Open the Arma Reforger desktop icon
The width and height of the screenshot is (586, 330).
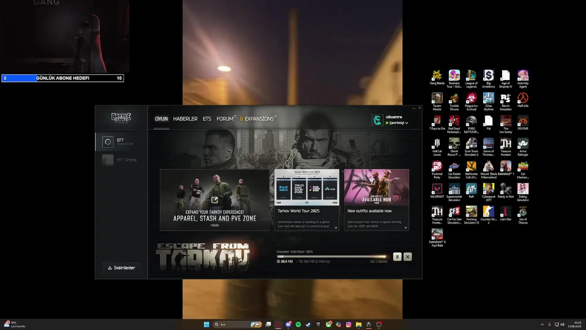pyautogui.click(x=523, y=147)
